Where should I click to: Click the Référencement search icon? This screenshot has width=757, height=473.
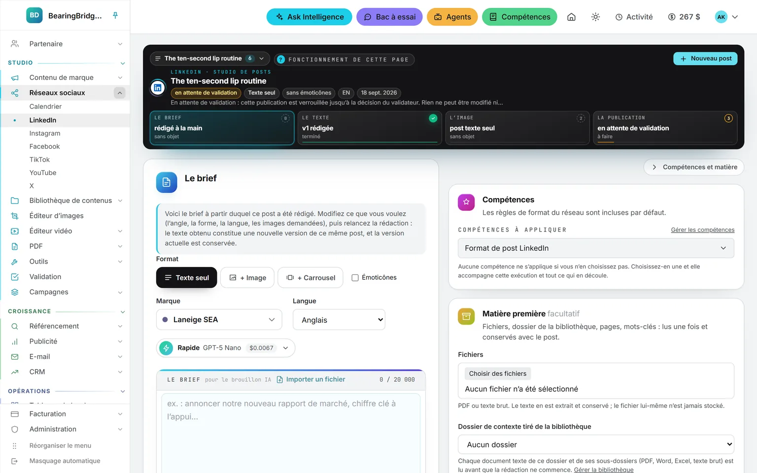click(15, 326)
